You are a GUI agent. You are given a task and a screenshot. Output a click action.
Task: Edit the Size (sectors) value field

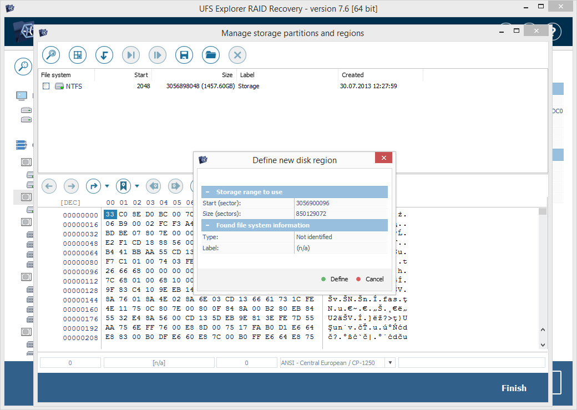(x=341, y=214)
